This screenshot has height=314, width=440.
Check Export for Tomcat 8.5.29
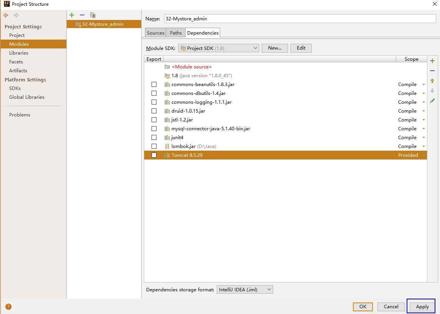(154, 155)
